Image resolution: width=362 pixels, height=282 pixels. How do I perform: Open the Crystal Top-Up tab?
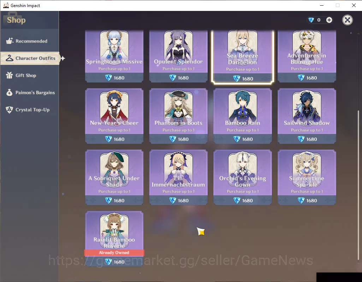click(x=30, y=110)
